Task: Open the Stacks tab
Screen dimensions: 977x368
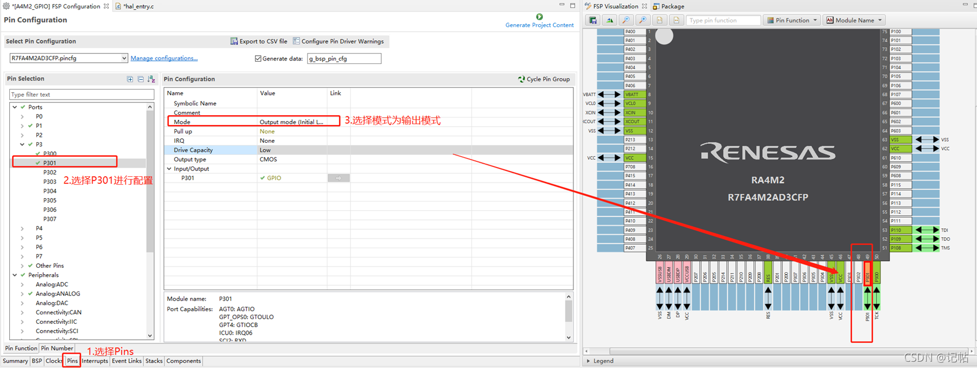Action: [154, 361]
